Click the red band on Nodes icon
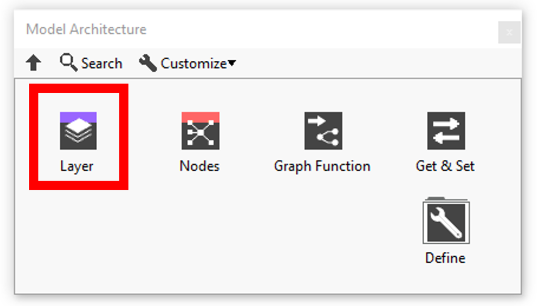This screenshot has width=537, height=306. (x=200, y=117)
